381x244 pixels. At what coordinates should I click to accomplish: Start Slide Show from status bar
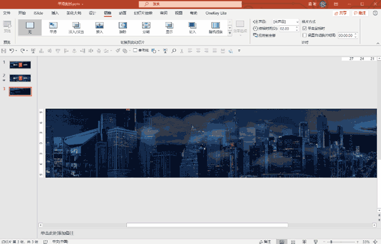(x=316, y=241)
